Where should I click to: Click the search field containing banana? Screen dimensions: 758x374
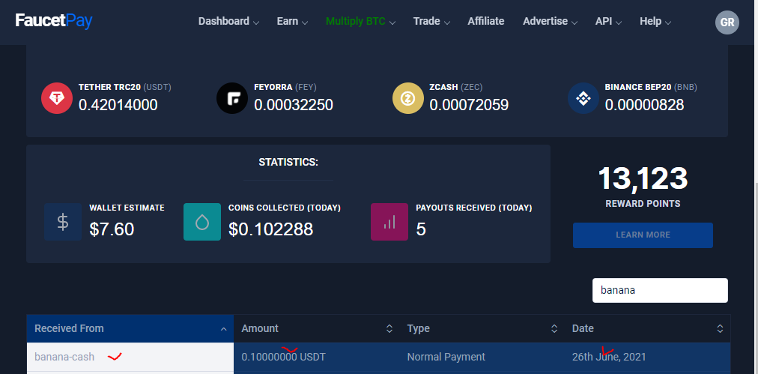660,290
